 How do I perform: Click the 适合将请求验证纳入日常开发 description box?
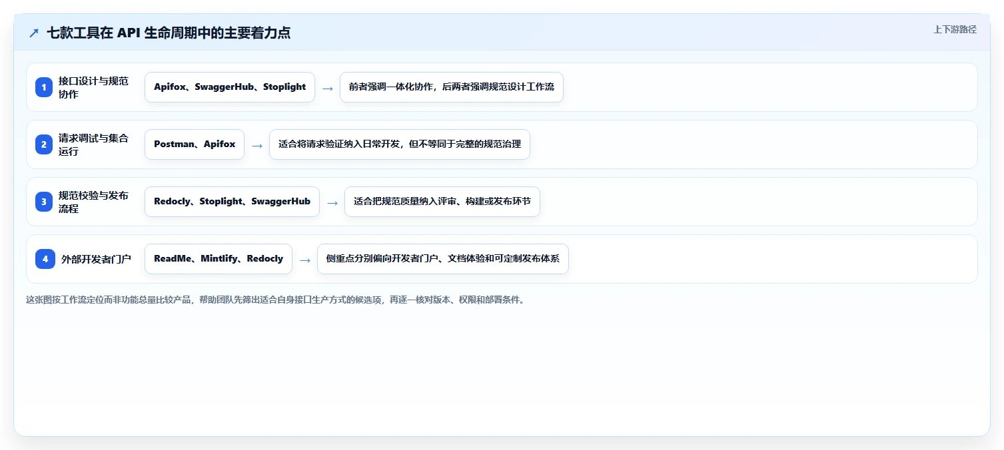(400, 144)
